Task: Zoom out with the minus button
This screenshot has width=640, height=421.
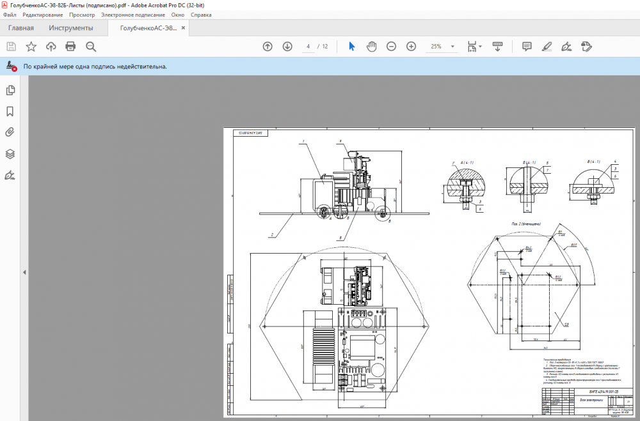Action: coord(391,47)
